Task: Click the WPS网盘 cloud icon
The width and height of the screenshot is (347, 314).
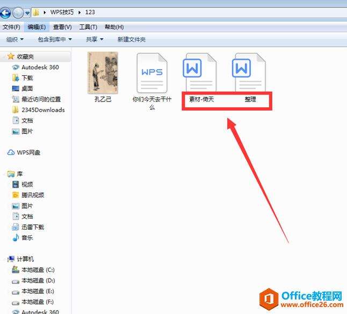Action: (x=11, y=152)
